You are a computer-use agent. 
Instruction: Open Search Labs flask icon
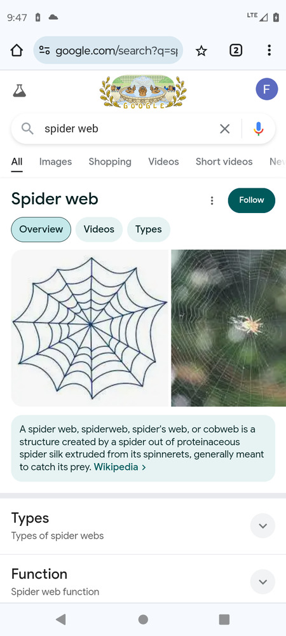tap(19, 90)
